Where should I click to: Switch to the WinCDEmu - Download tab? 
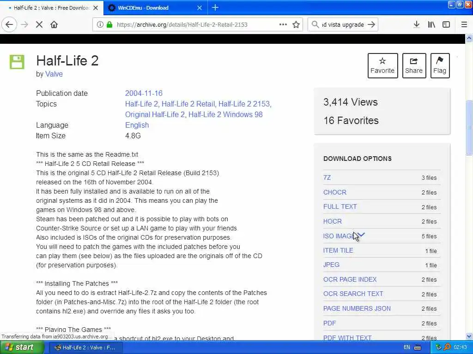[155, 8]
